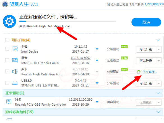Open version dropdown for 网卡 12.2018.100.290
164x123 pixels.
pyautogui.click(x=97, y=102)
